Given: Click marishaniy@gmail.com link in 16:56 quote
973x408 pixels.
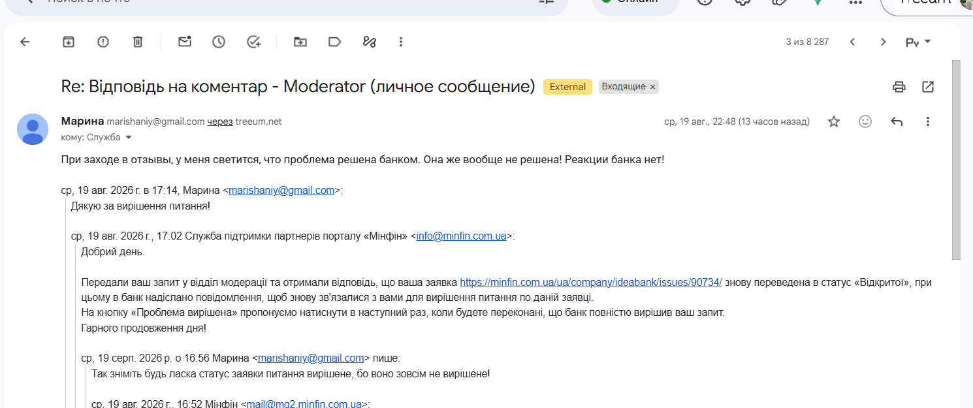Looking at the screenshot, I should [x=311, y=358].
